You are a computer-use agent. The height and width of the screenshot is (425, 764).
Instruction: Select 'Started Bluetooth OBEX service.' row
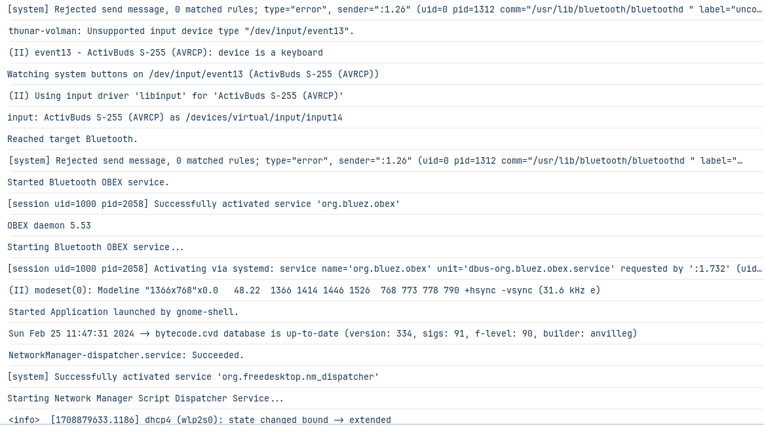[x=382, y=182]
